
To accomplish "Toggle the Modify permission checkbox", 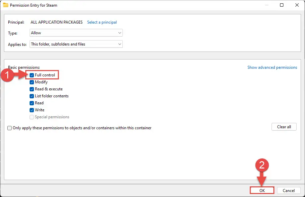I will (32, 82).
